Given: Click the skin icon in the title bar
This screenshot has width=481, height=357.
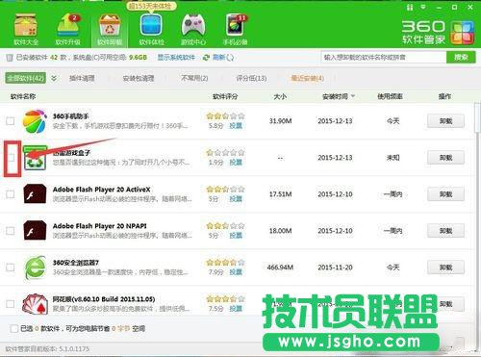Looking at the screenshot, I should (x=410, y=7).
